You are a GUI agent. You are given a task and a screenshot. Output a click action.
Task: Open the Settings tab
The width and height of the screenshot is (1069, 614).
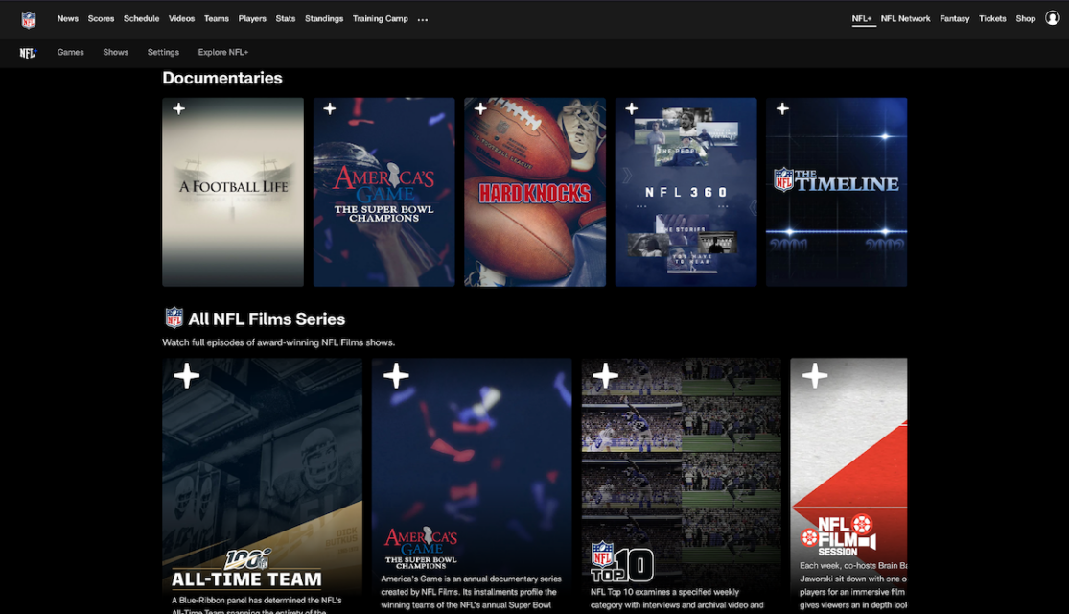point(163,52)
